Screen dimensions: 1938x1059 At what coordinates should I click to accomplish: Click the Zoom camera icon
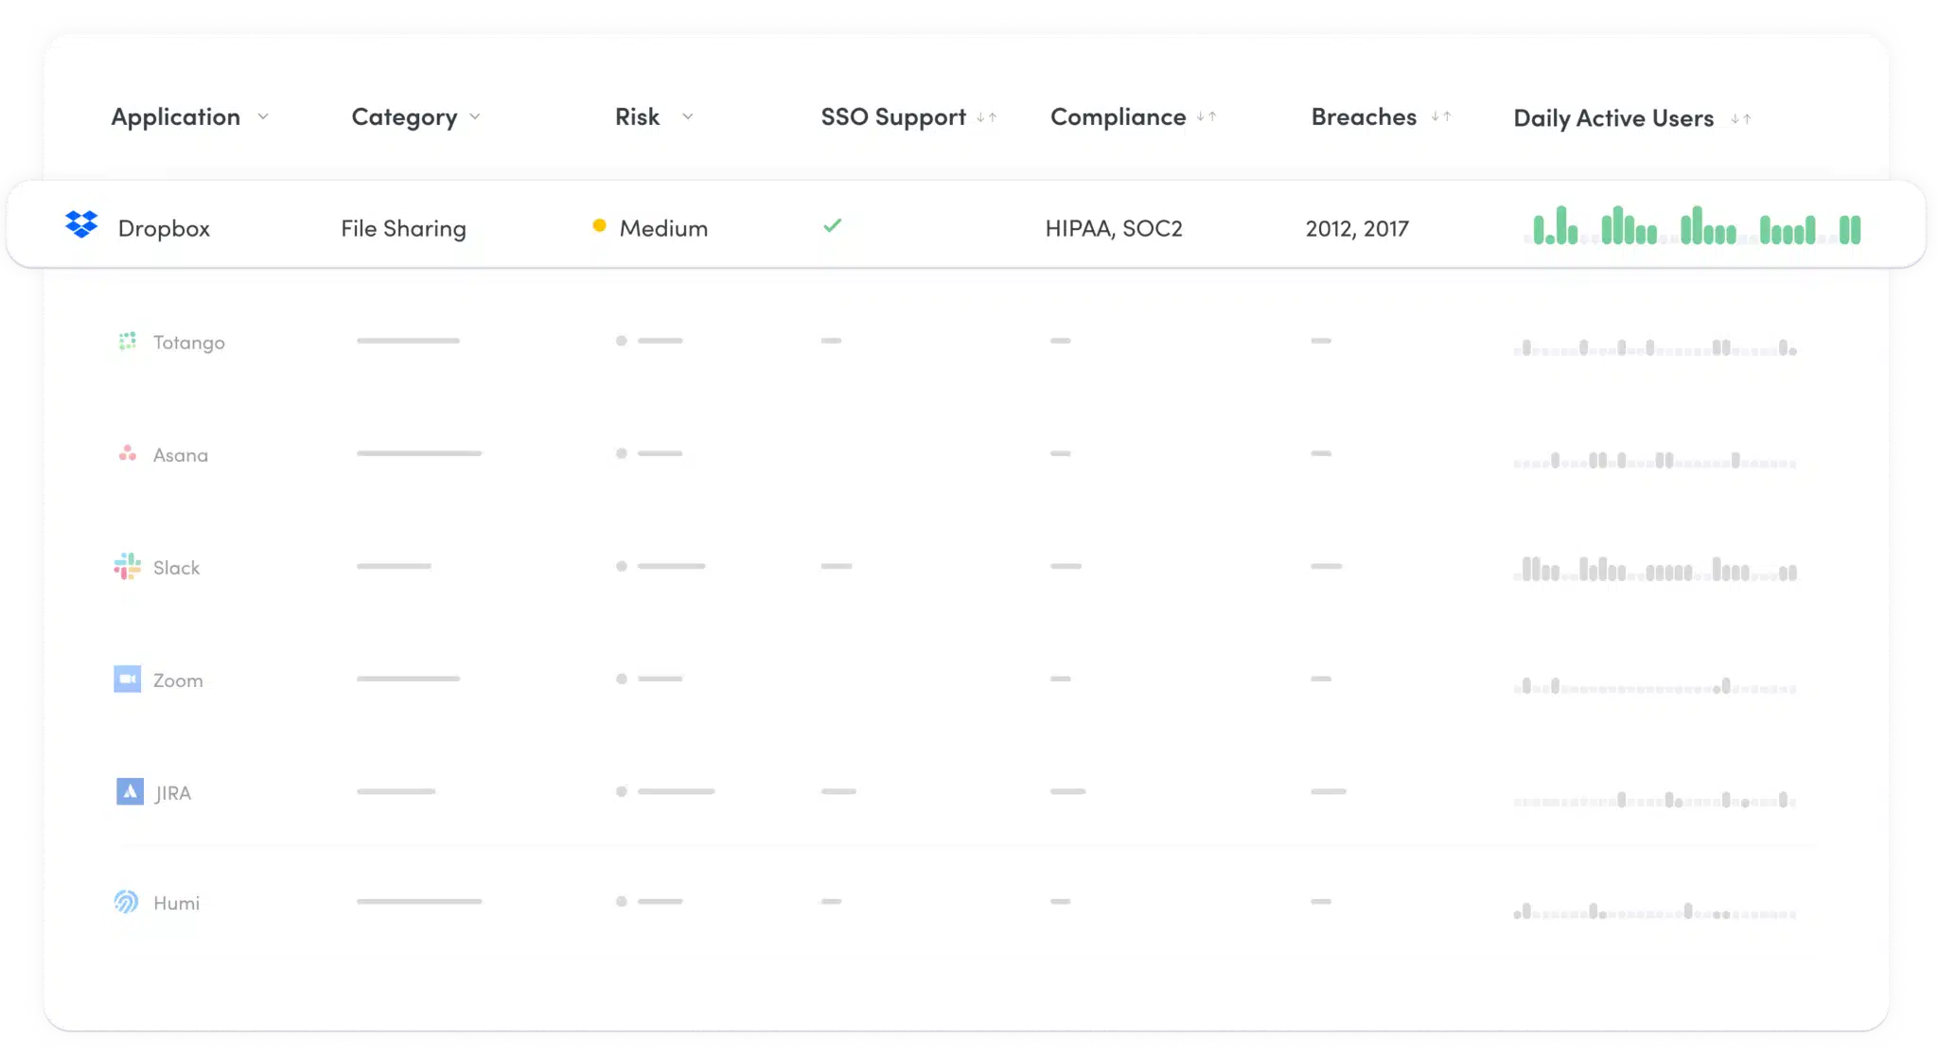pyautogui.click(x=127, y=680)
